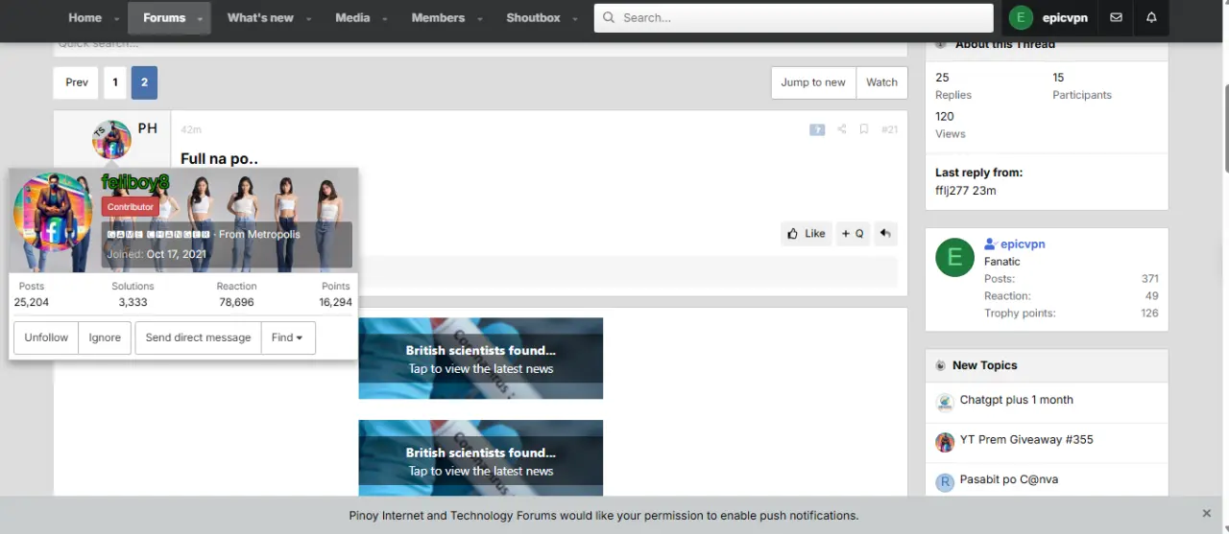Viewport: 1229px width, 534px height.
Task: Click the search magnifier icon
Action: tap(609, 17)
